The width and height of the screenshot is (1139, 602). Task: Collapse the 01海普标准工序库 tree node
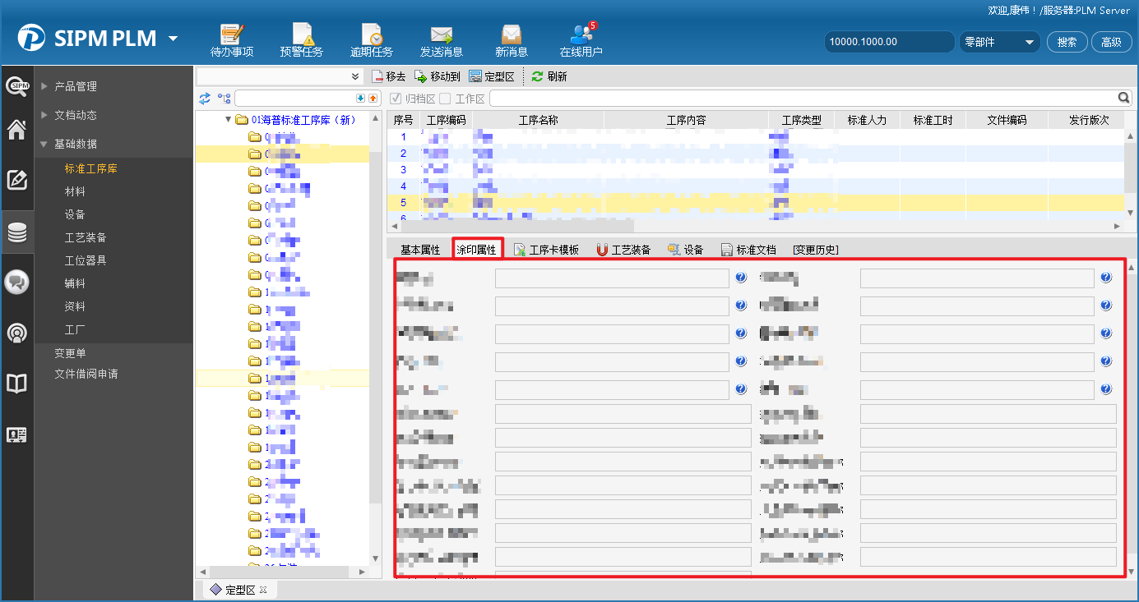[x=229, y=120]
